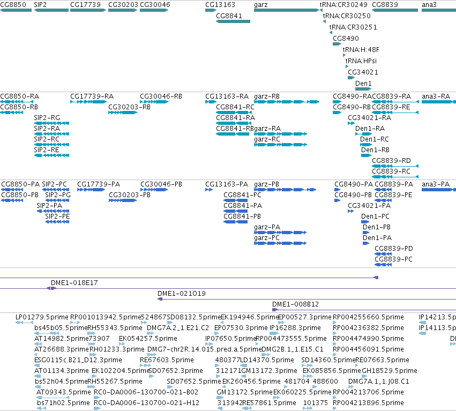Click the Den1 gene label

click(x=363, y=84)
